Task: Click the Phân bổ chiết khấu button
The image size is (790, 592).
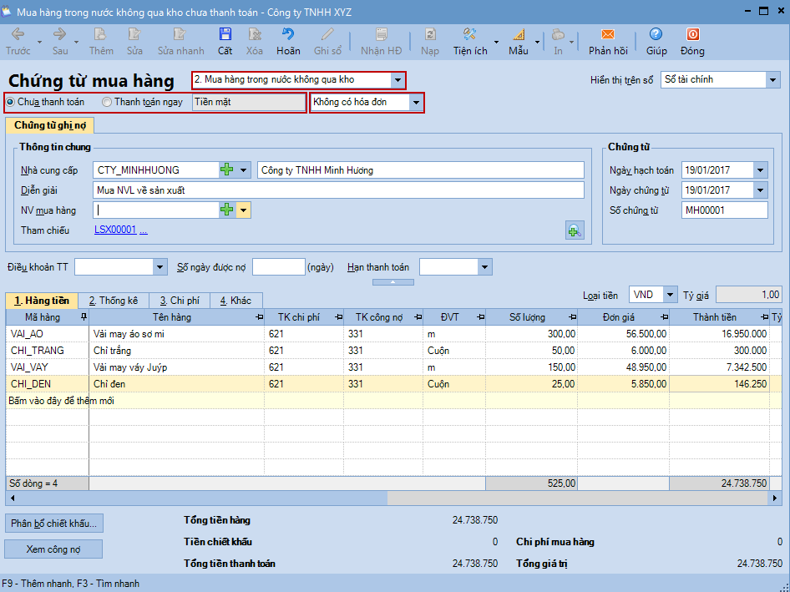Action: (53, 524)
